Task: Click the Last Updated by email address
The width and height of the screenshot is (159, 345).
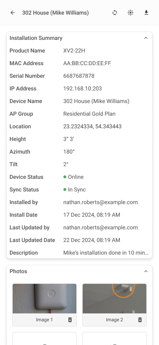Action: click(x=100, y=228)
